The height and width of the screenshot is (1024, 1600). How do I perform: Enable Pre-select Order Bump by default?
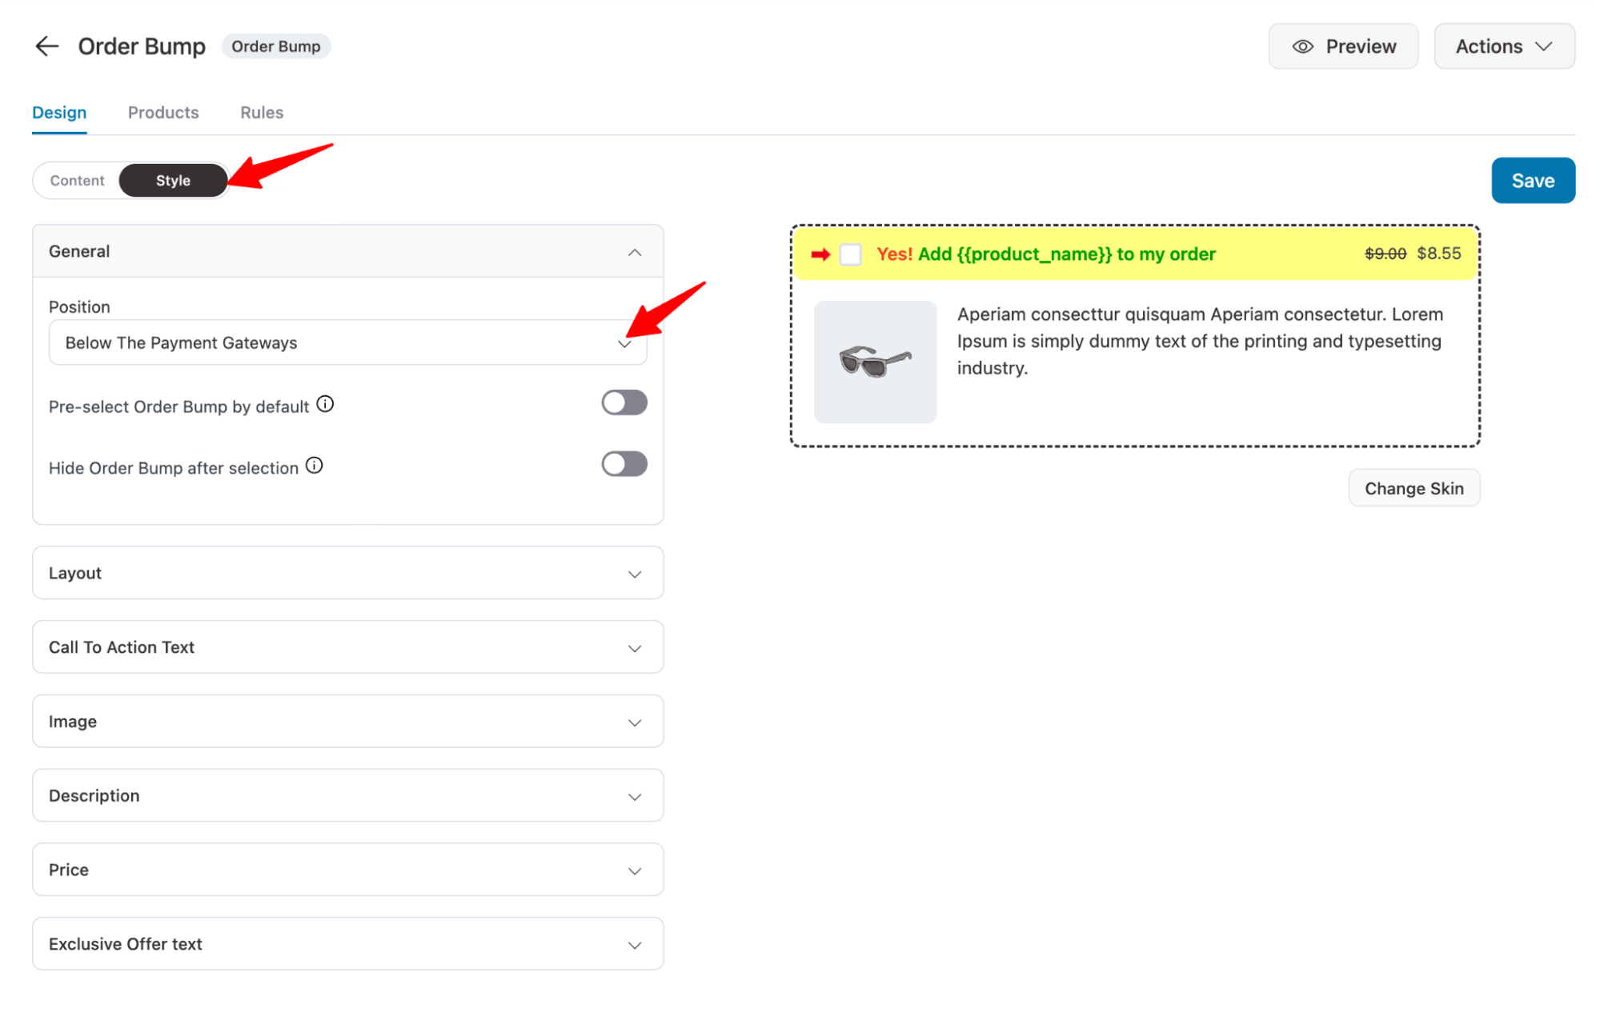(x=624, y=402)
